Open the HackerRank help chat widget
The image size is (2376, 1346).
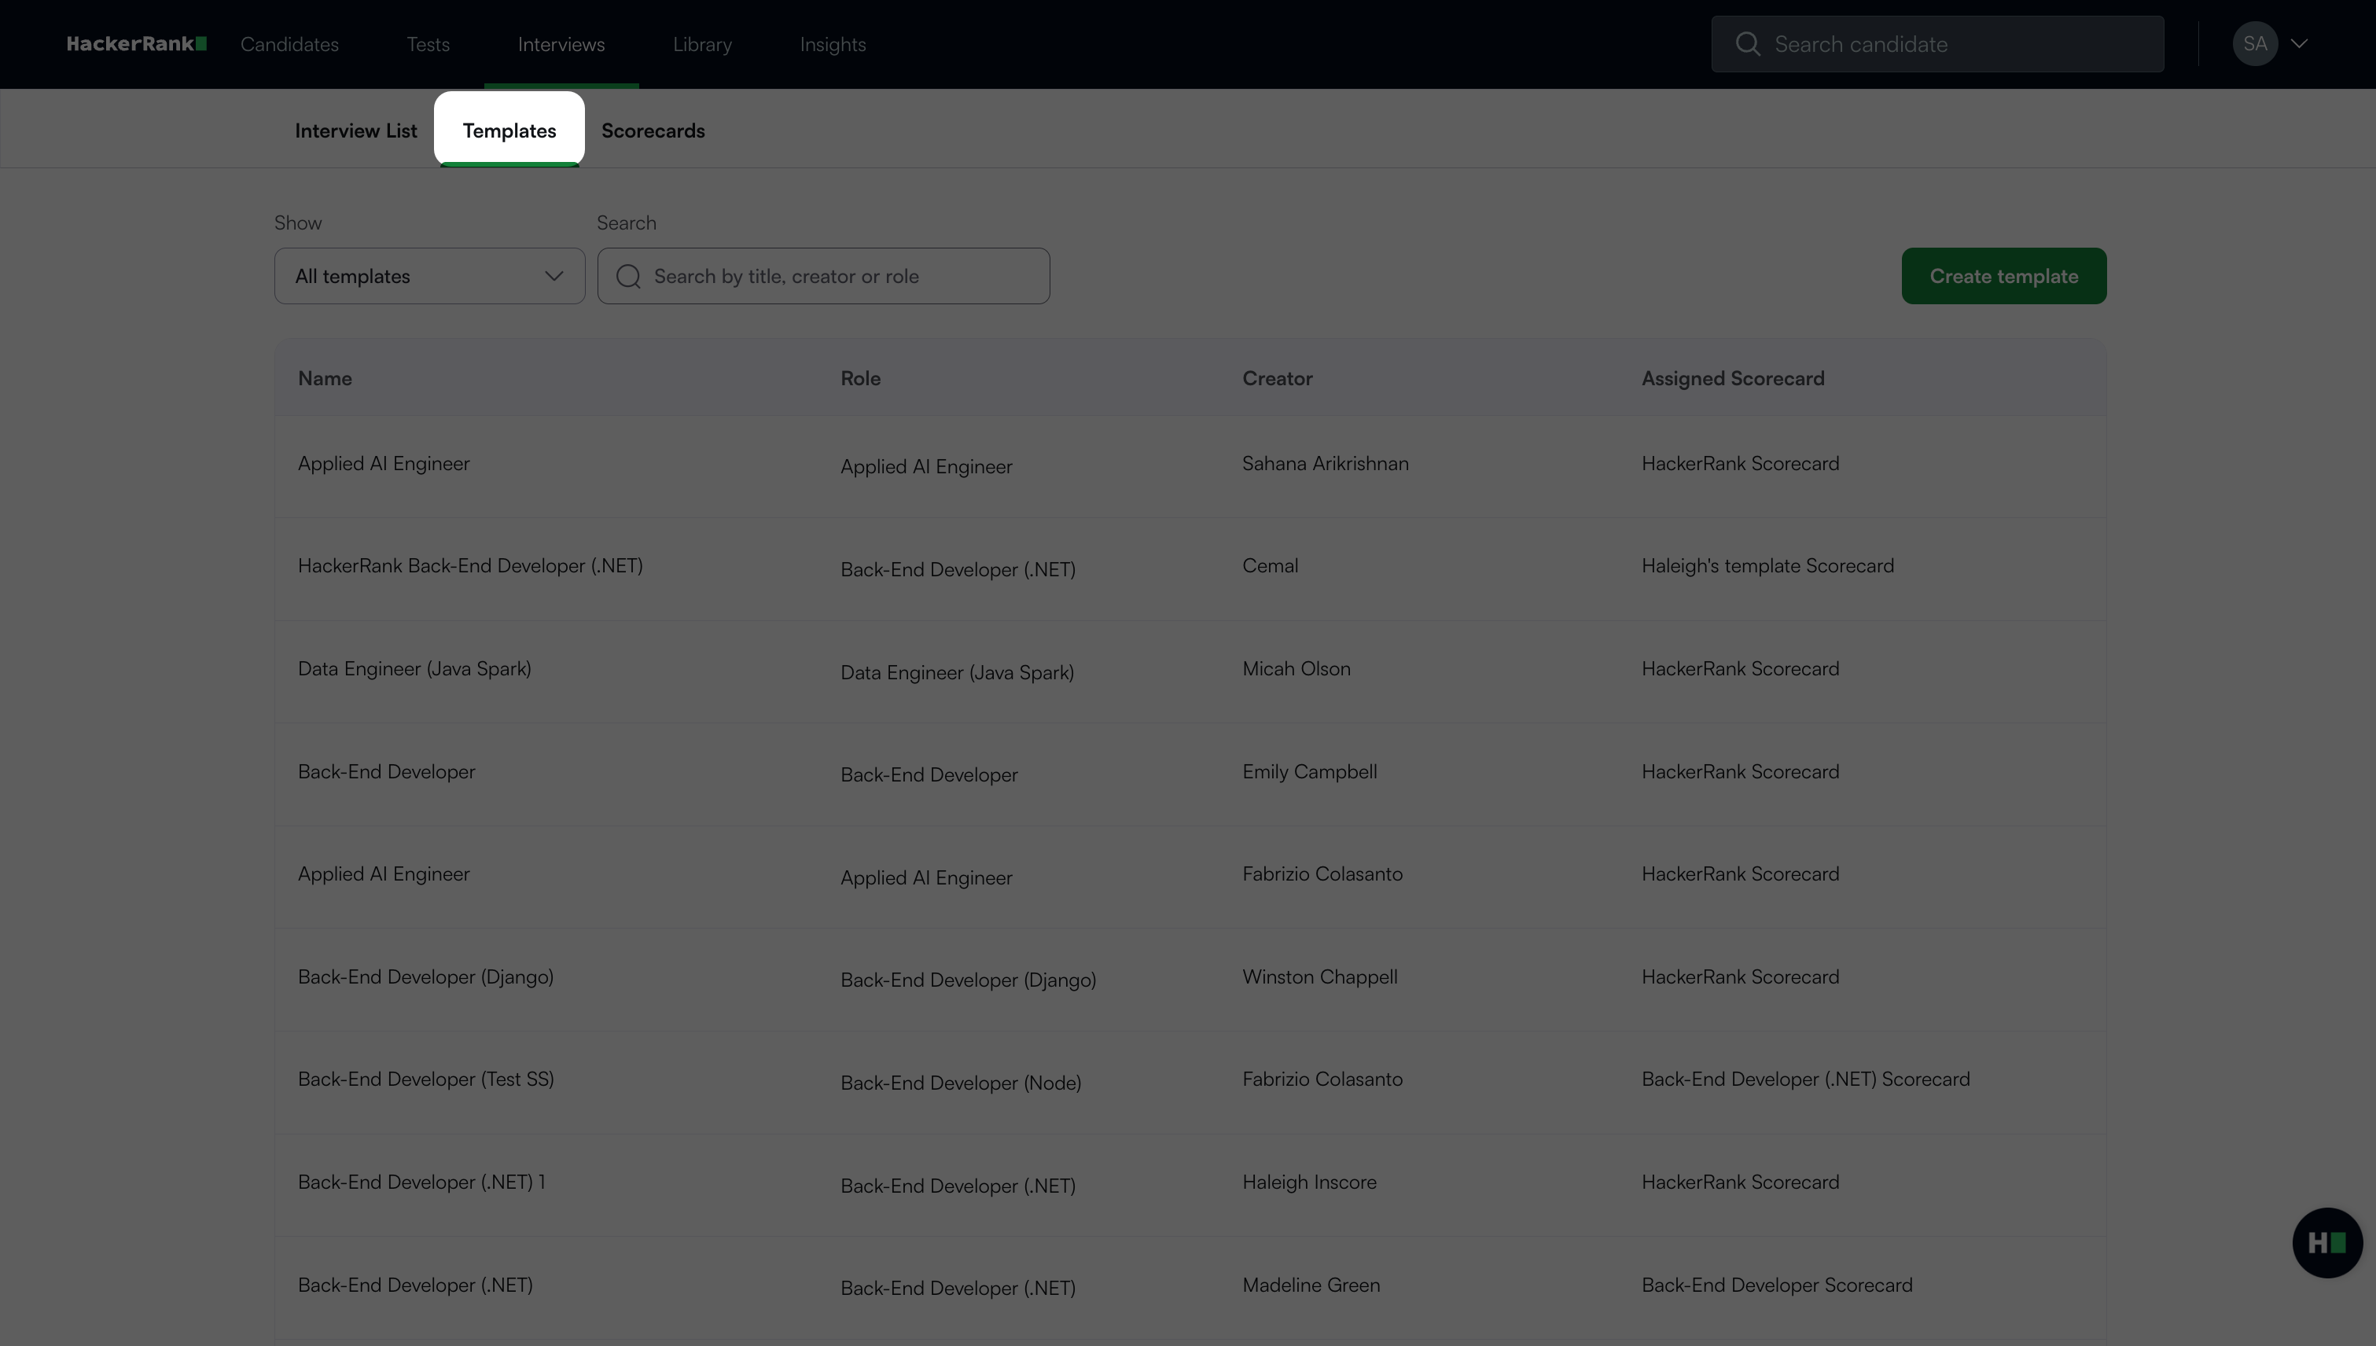pyautogui.click(x=2326, y=1241)
